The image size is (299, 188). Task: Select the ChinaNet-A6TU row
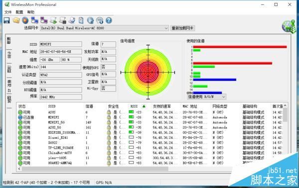(150, 153)
